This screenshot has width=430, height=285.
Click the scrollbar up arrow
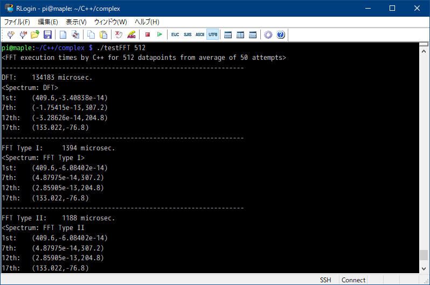[424, 51]
